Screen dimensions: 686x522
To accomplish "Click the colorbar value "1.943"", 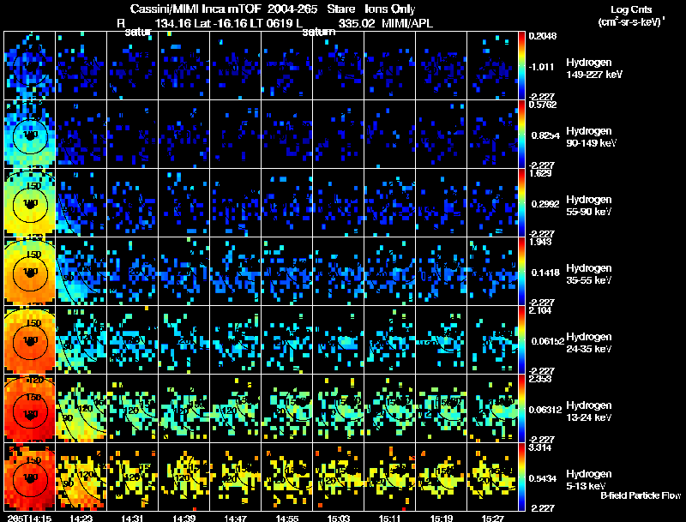I will (540, 242).
